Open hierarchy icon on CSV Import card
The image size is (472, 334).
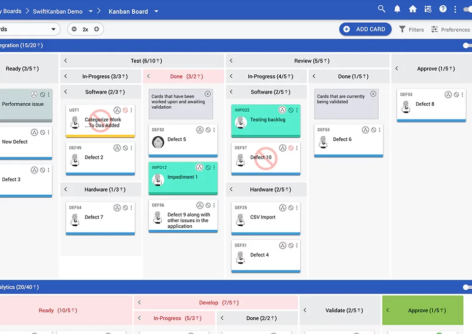283,208
